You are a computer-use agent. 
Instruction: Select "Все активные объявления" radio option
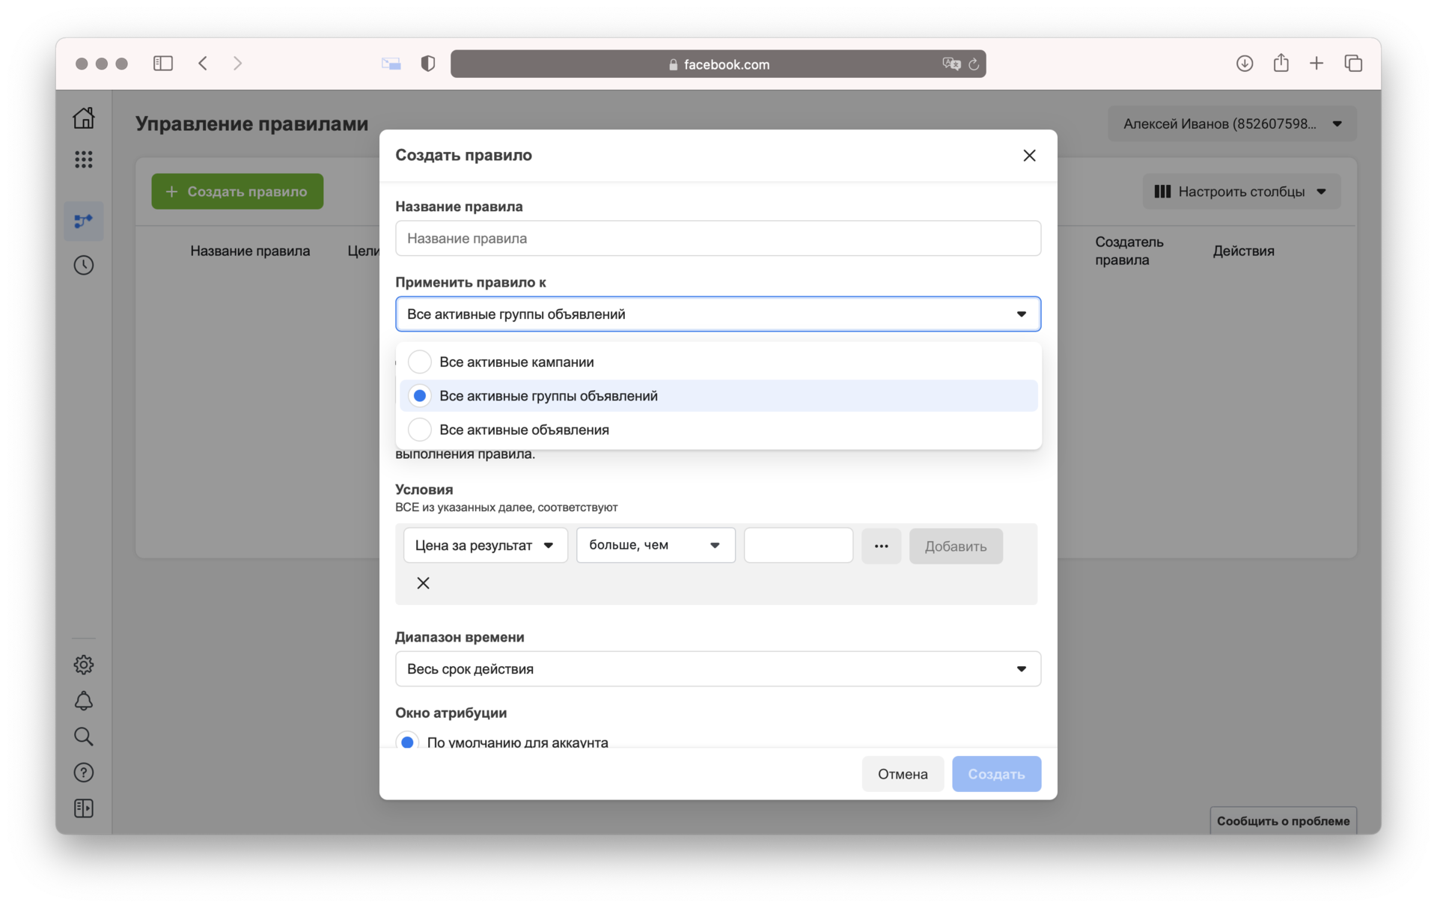point(420,430)
